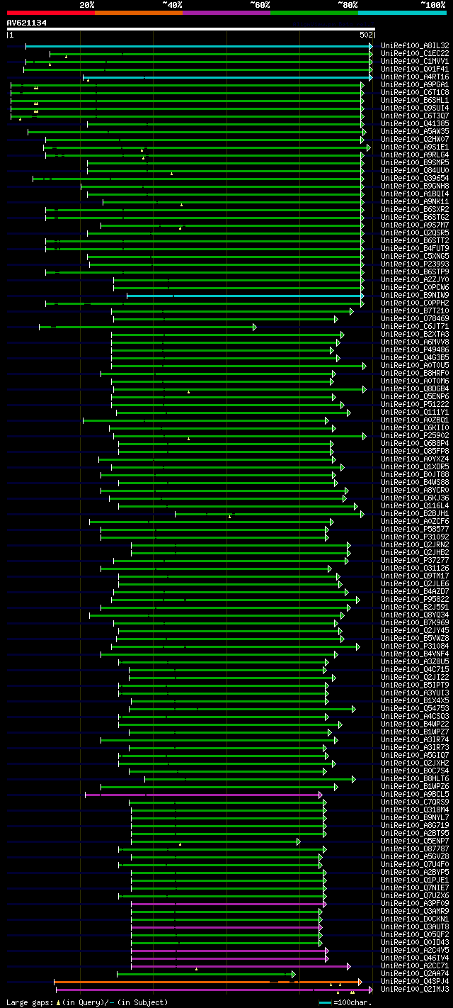Click the short green bar for UniRef100_C6JT71
The image size is (453, 1008).
[148, 327]
